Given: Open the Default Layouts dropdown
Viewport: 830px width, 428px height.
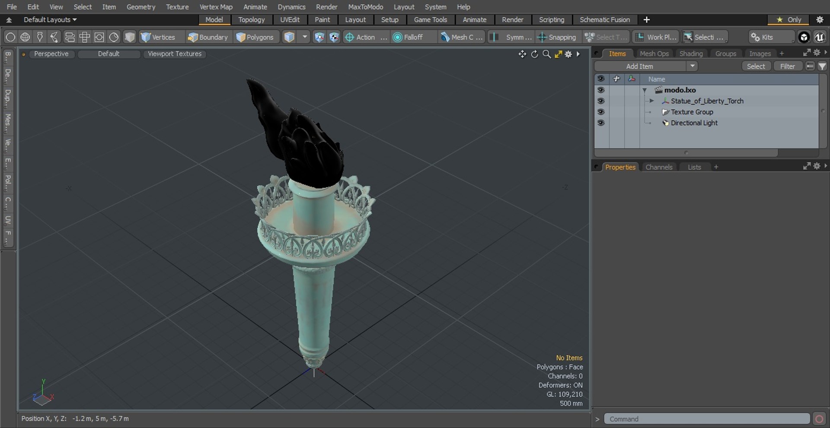Looking at the screenshot, I should point(50,19).
